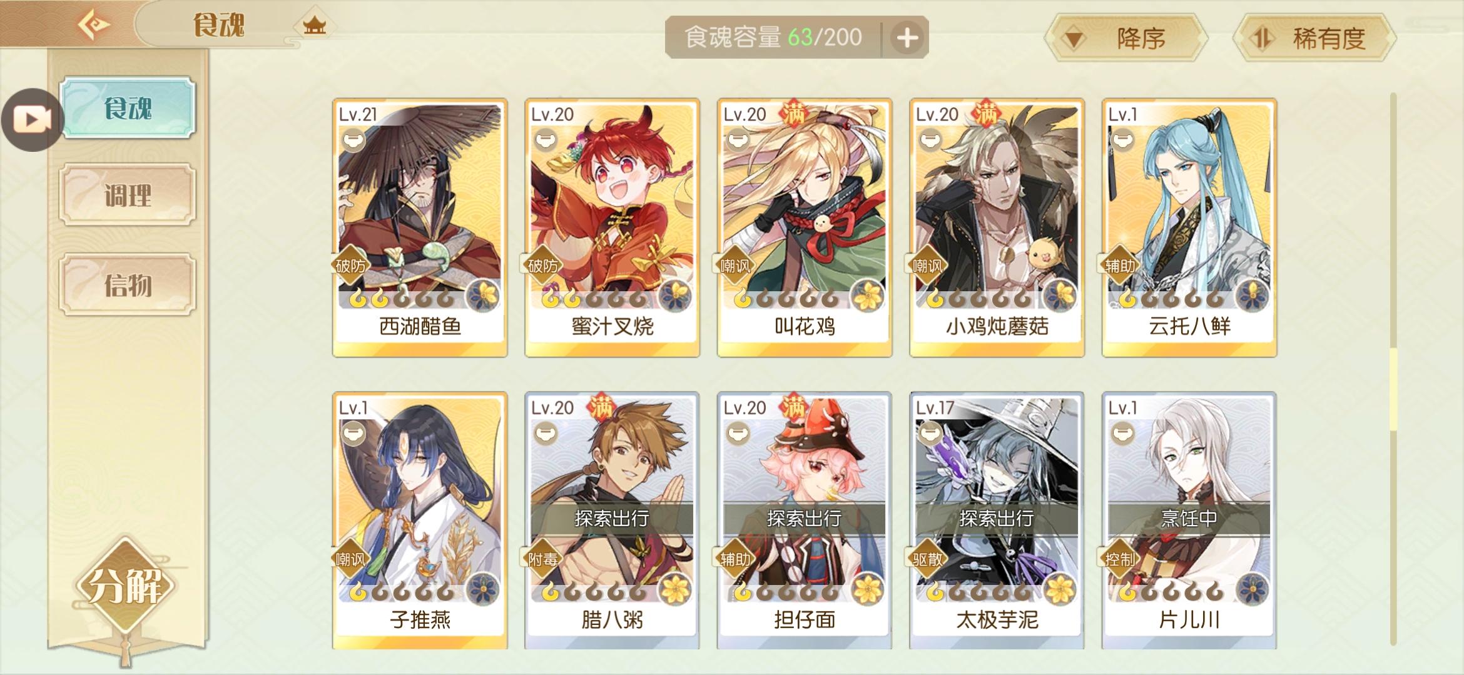Screen dimensions: 1464x675
Task: Select the 小鸡炖蘑菇 card
Action: coord(997,227)
